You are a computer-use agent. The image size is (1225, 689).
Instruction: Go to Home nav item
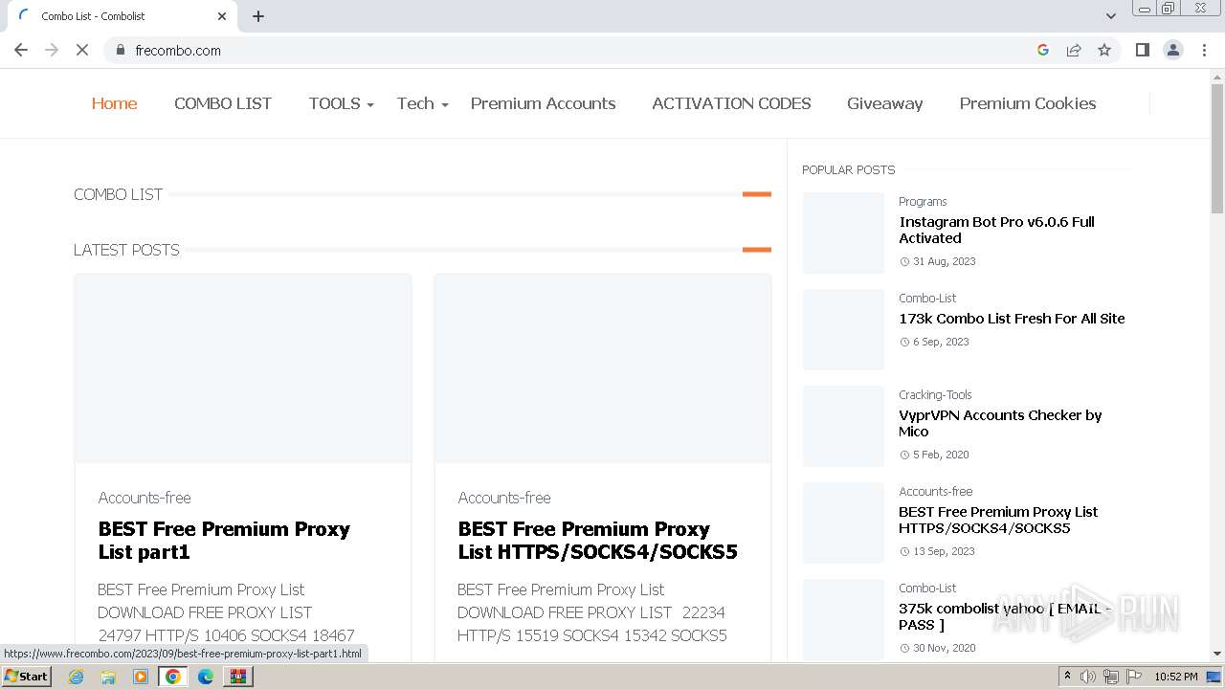(x=114, y=103)
